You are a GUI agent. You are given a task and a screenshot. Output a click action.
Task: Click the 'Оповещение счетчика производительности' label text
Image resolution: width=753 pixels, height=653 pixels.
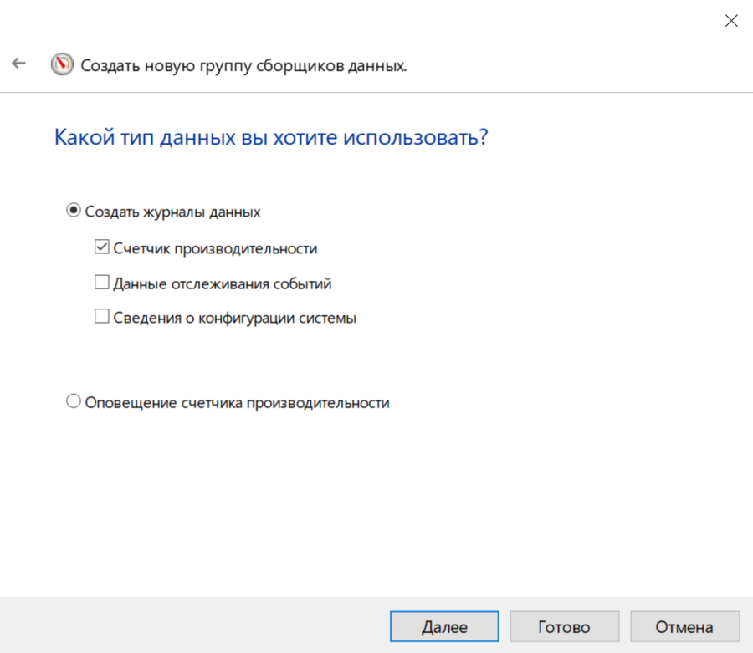[238, 403]
